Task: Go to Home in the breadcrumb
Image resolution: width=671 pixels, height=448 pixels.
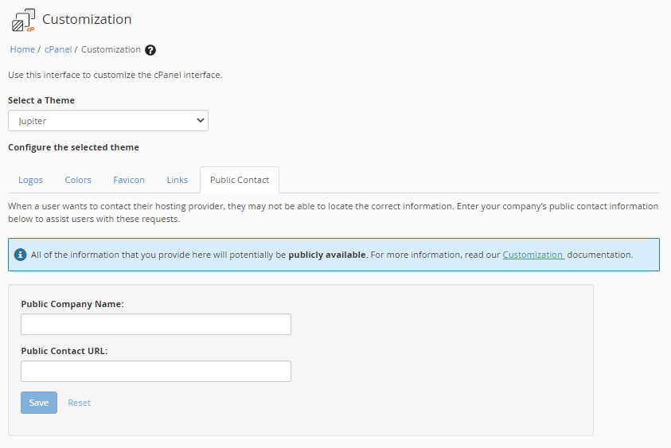Action: coord(22,49)
